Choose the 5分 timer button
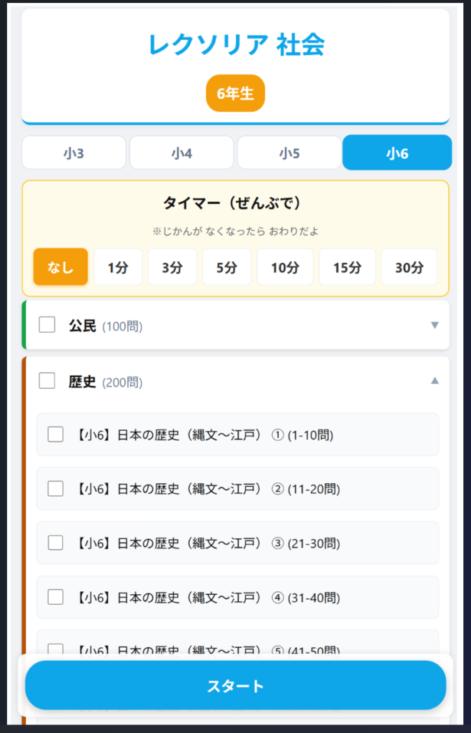471x733 pixels. (x=227, y=268)
